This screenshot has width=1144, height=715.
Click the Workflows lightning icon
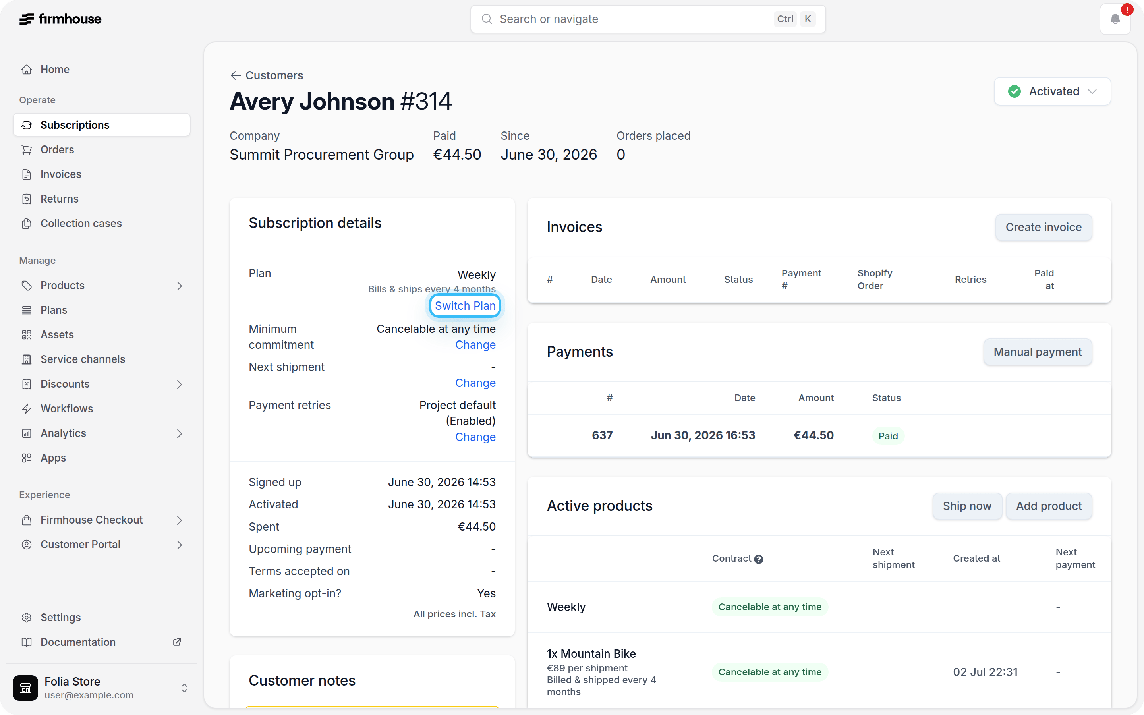pyautogui.click(x=27, y=409)
